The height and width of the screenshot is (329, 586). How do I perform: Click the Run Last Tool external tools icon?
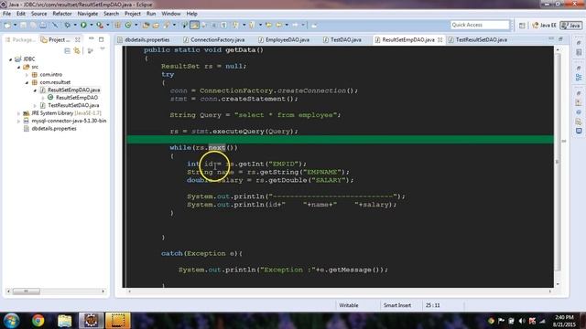100,25
